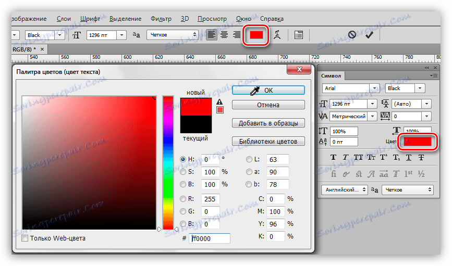Open Библиотеки цветов button
The width and height of the screenshot is (452, 266).
coord(268,141)
